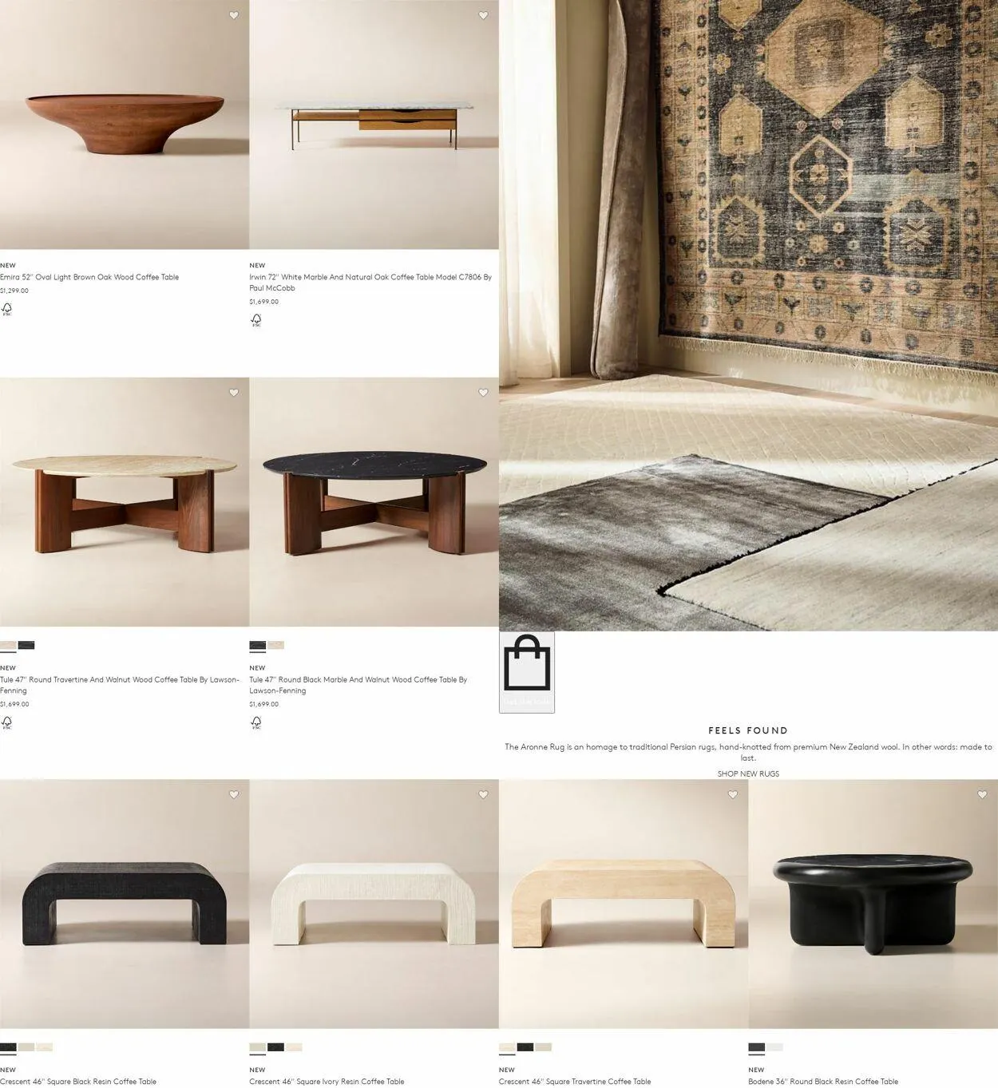The image size is (998, 1088).
Task: Open Irwin 72" White Marble coffee table link
Action: point(370,283)
